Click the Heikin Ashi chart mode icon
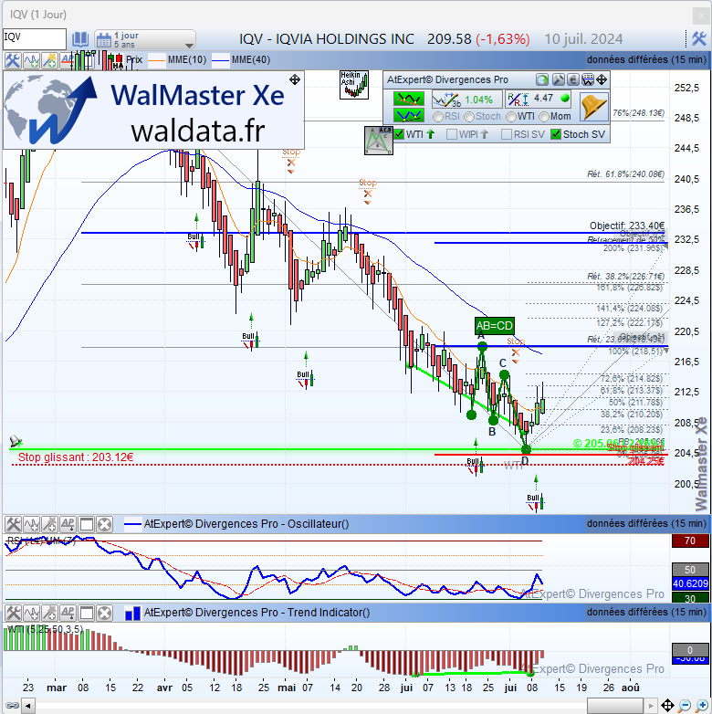This screenshot has width=712, height=714. pos(354,85)
